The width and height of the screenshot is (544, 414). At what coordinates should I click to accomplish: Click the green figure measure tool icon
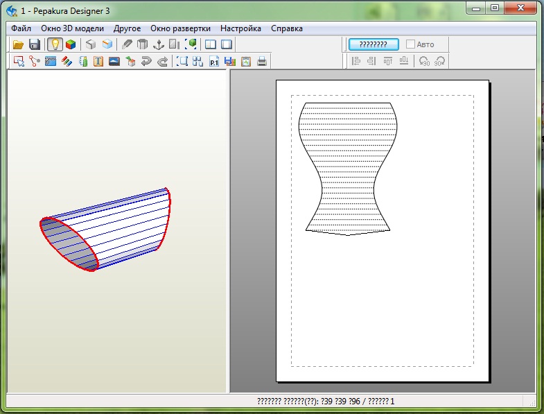83,62
